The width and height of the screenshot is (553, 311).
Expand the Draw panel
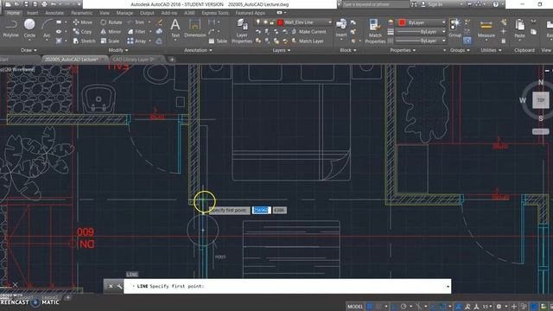point(29,50)
